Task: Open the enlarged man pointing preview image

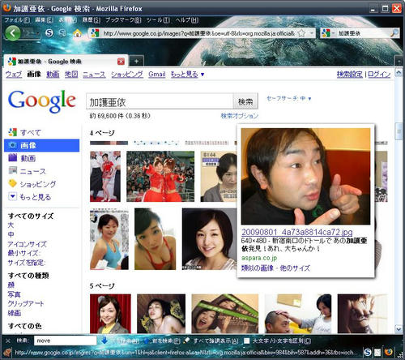Action: point(305,176)
